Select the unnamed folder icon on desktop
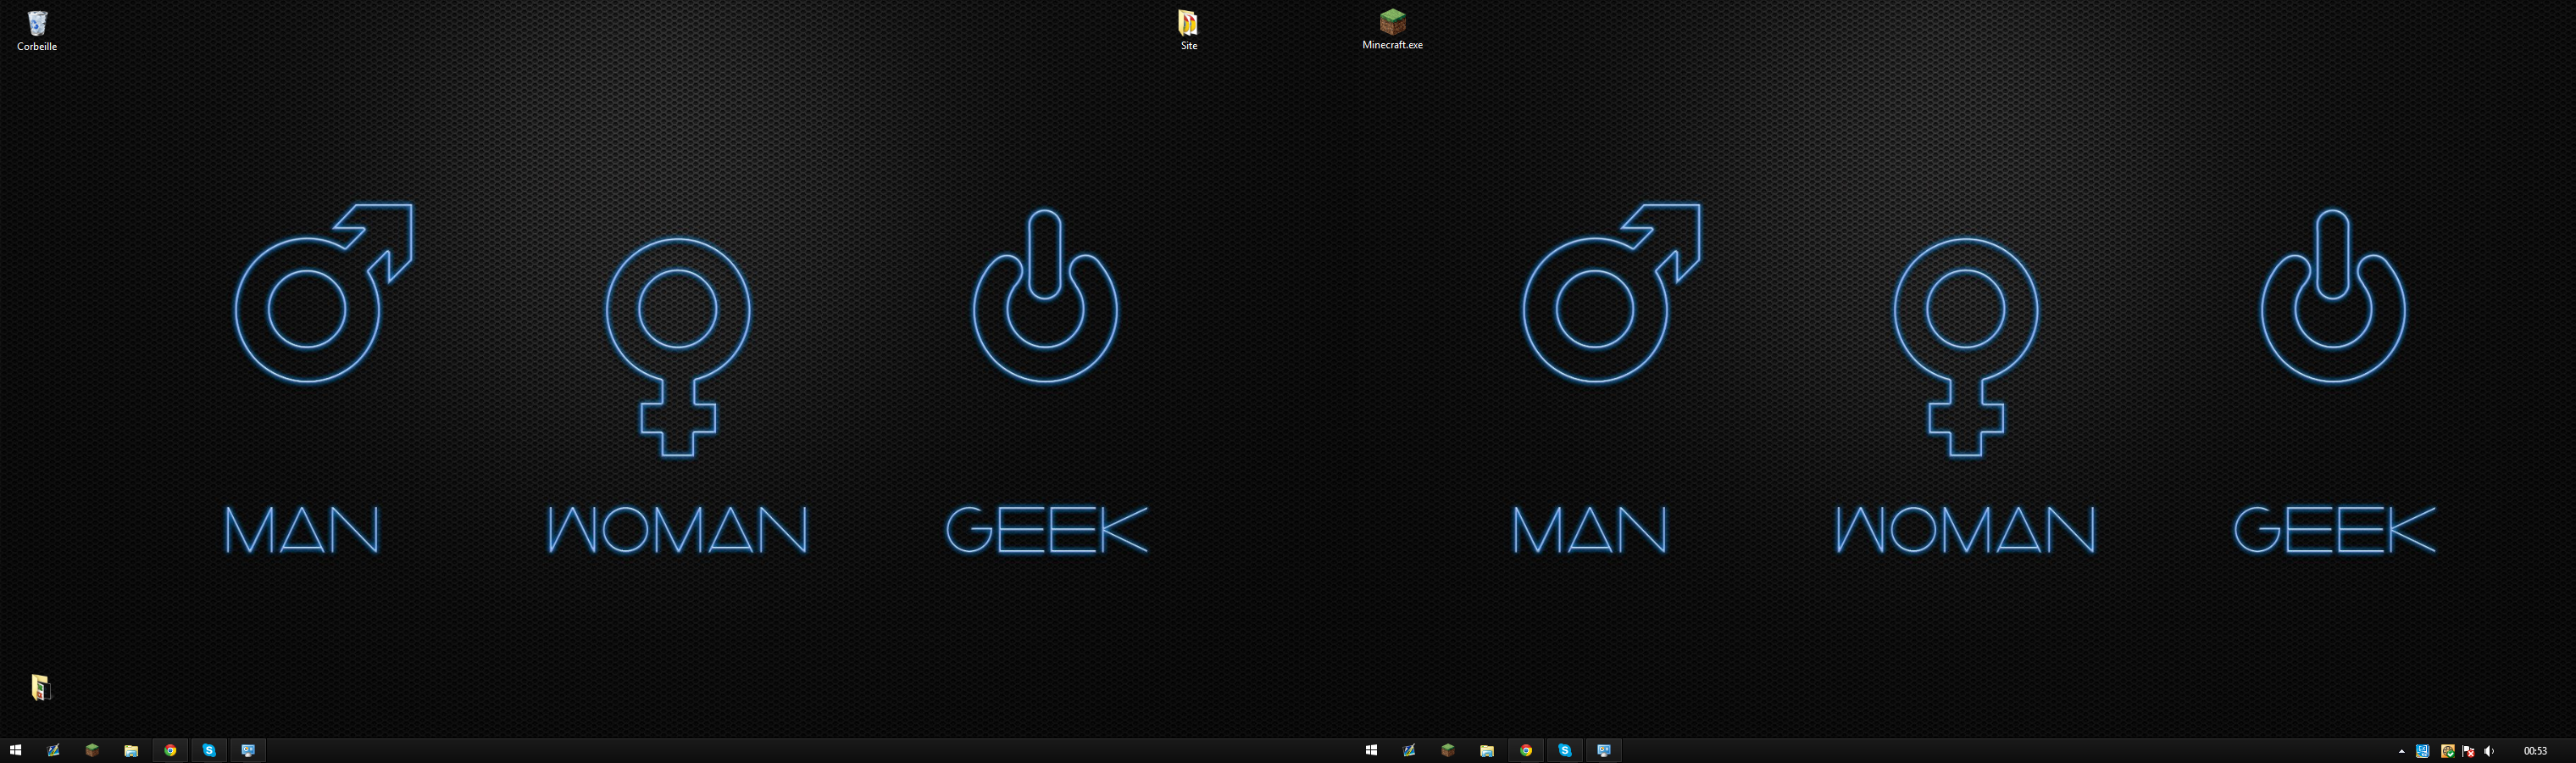Viewport: 2576px width, 763px height. tap(40, 687)
